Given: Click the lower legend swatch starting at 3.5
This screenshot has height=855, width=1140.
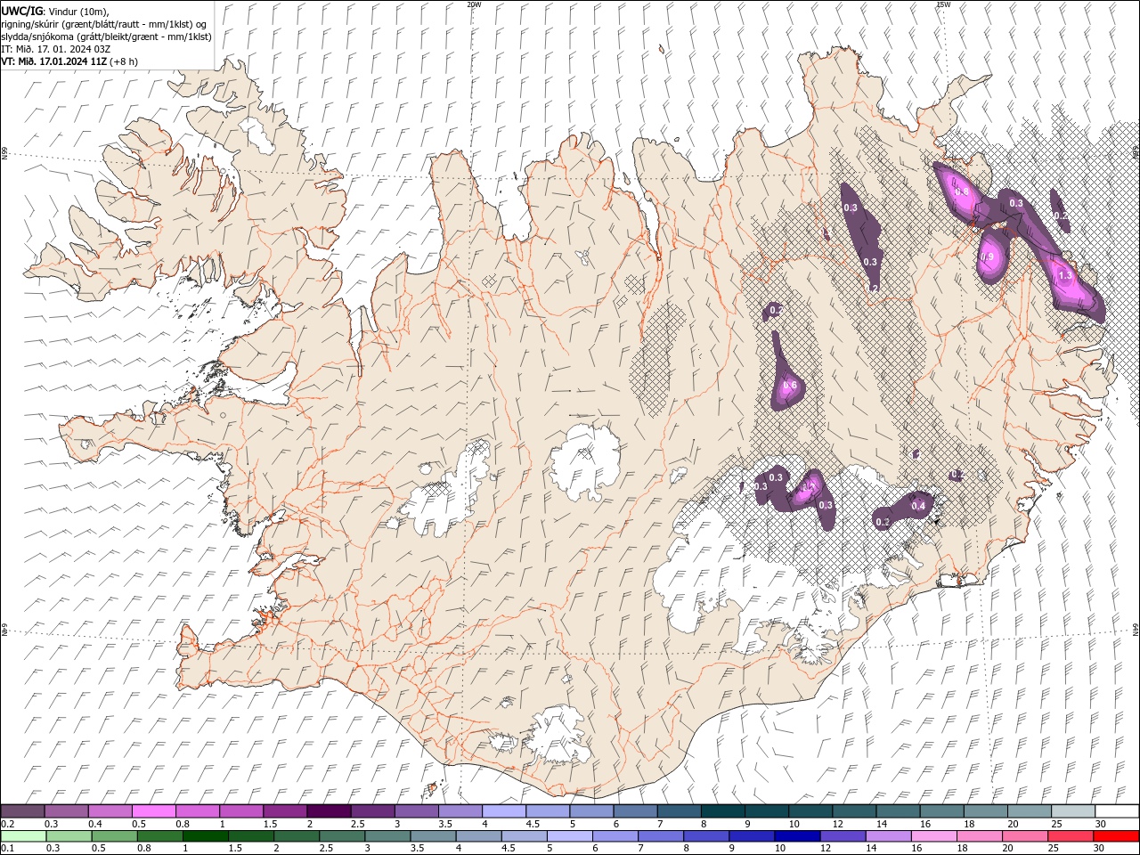Looking at the screenshot, I should 433,835.
